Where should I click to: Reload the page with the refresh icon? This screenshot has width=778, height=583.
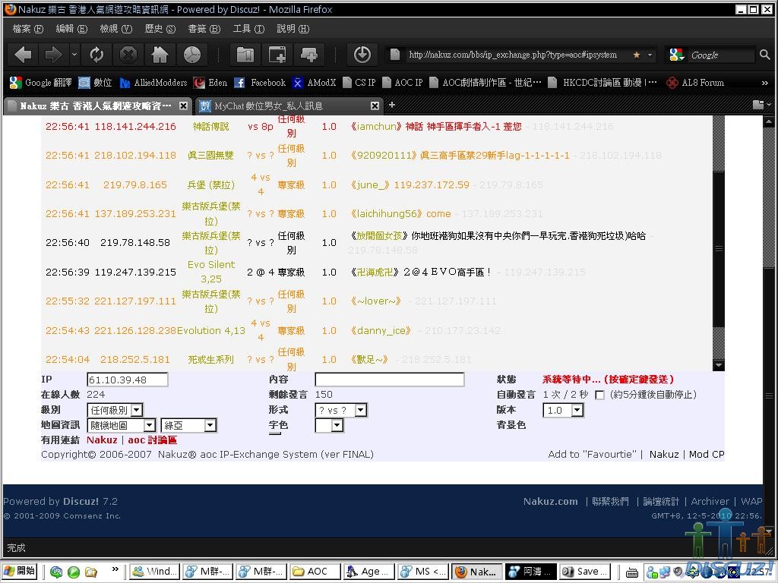click(96, 55)
